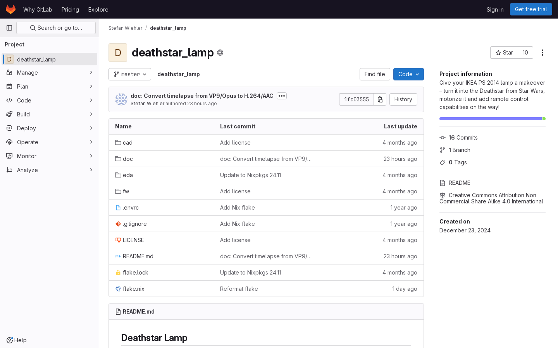Click the project avatar letter D
The image size is (558, 348).
click(x=118, y=53)
